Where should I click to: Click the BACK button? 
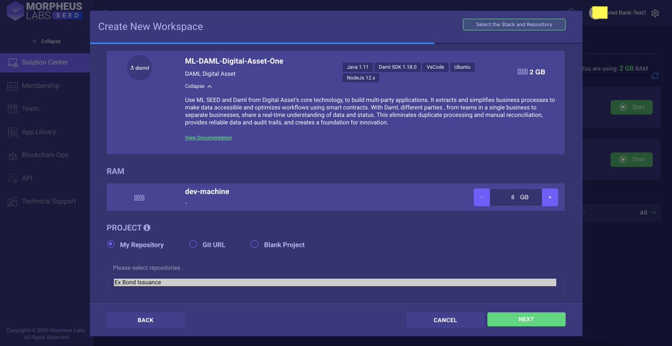click(146, 320)
